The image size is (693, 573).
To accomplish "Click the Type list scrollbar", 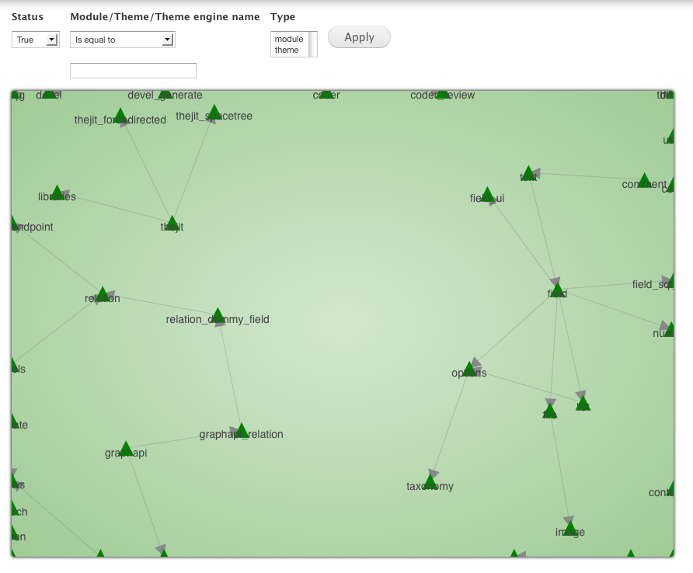I will pyautogui.click(x=313, y=44).
